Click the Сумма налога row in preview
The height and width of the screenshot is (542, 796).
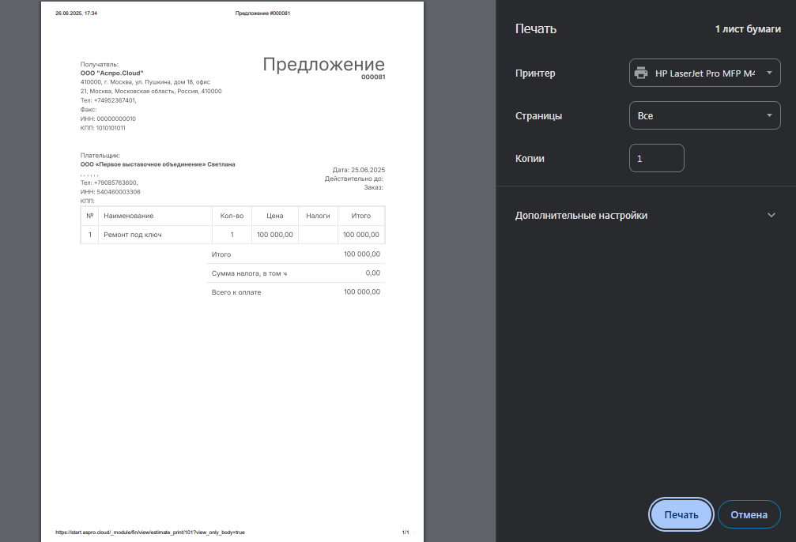tap(296, 273)
